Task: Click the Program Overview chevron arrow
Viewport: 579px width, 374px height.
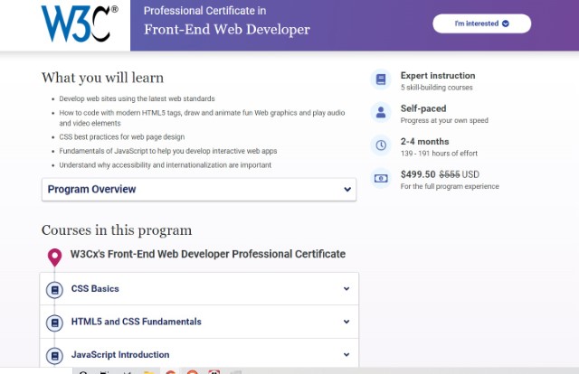Action: pos(347,189)
